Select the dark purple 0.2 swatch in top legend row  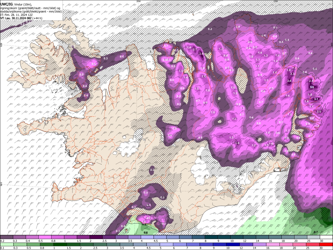7,237
